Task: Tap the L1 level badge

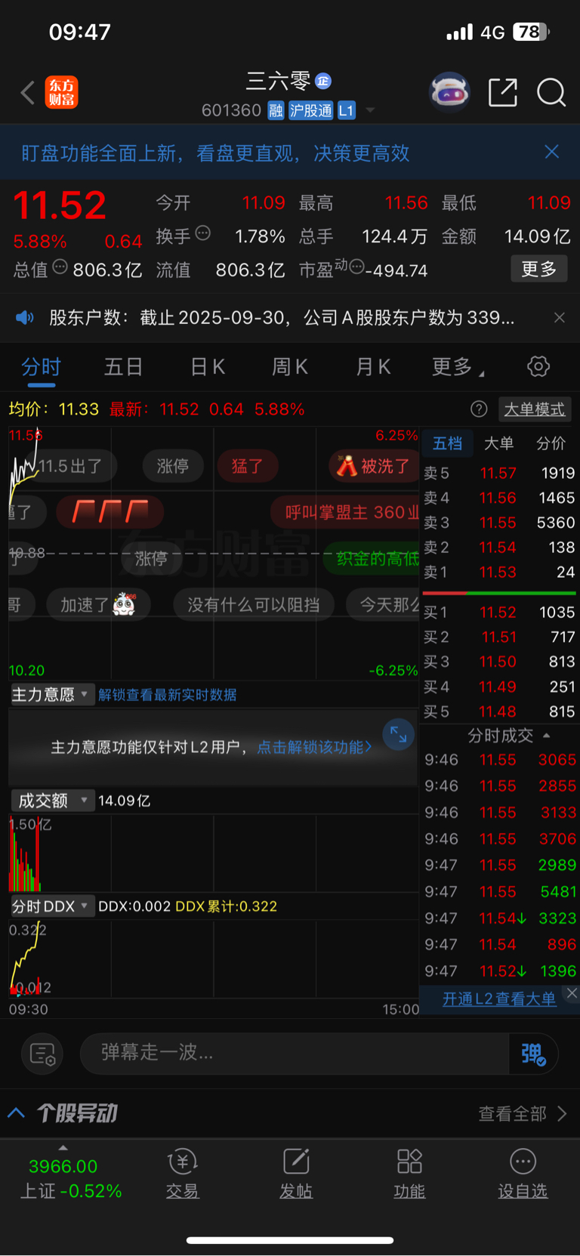Action: click(x=346, y=111)
